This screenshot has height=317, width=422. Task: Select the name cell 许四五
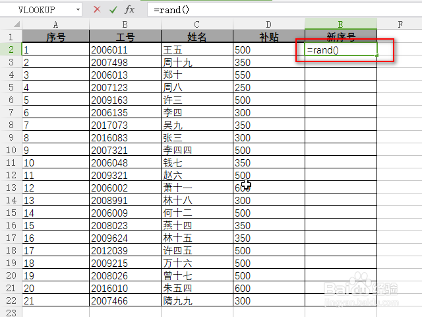pyautogui.click(x=197, y=250)
